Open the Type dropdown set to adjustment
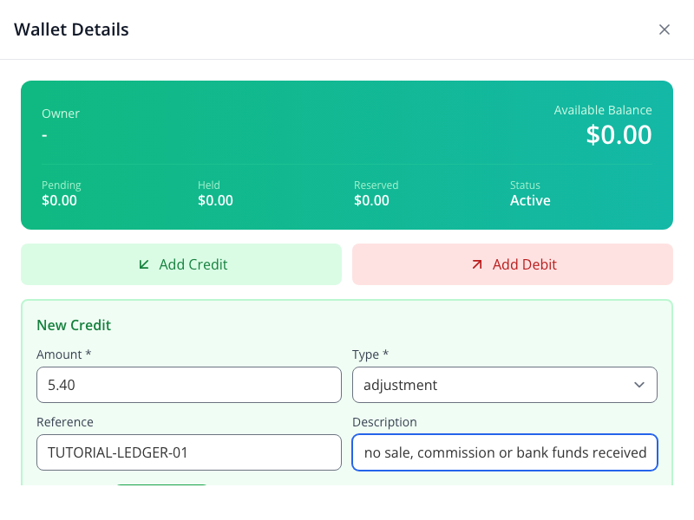Image resolution: width=694 pixels, height=520 pixels. tap(505, 385)
